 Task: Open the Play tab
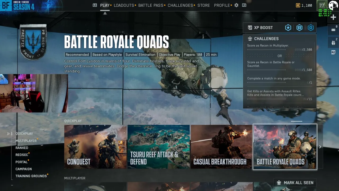(105, 5)
